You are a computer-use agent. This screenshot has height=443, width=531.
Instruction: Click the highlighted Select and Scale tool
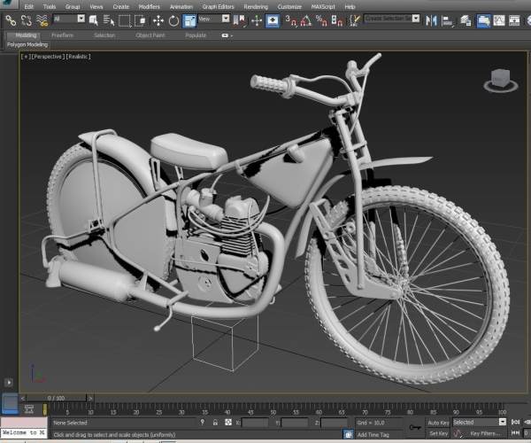click(x=189, y=20)
